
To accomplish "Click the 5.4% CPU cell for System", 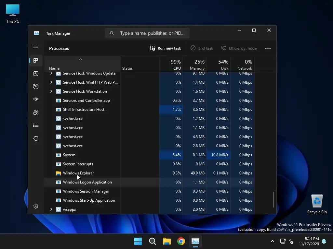I will [x=171, y=155].
